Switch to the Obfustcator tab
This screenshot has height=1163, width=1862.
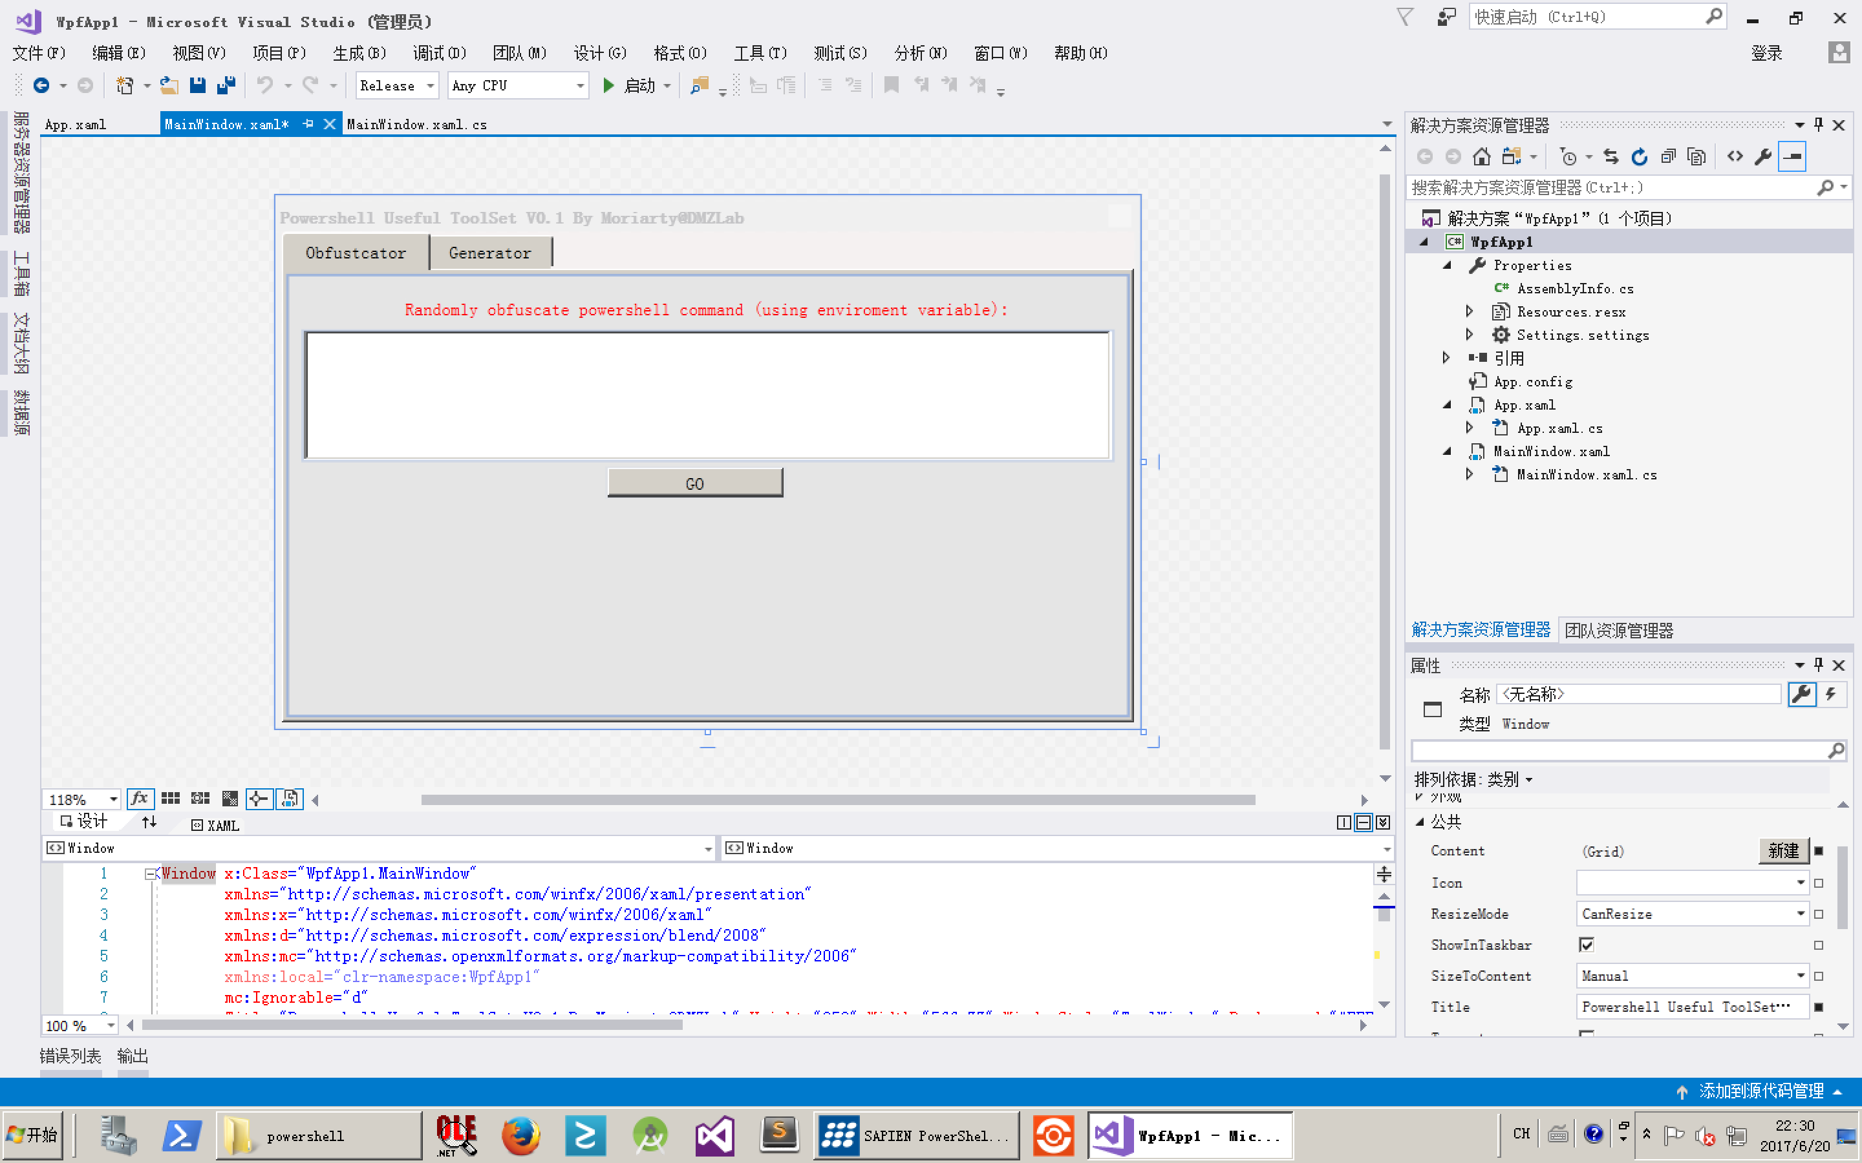click(x=354, y=252)
